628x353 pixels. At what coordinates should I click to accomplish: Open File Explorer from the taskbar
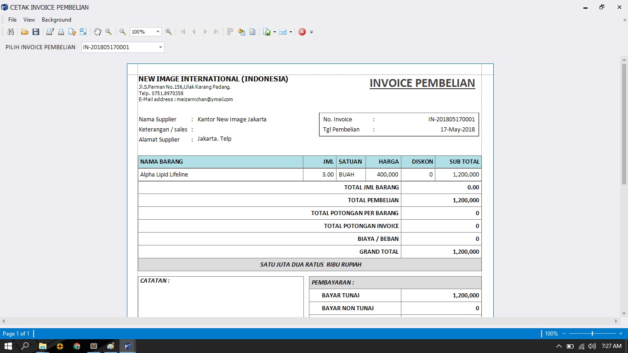coord(43,346)
